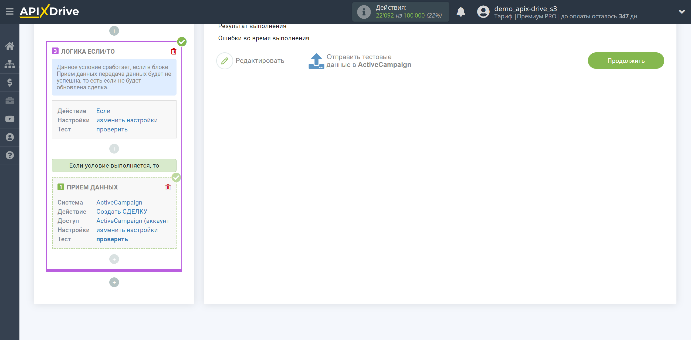The height and width of the screenshot is (340, 691).
Task: Click the Тест label in Прием данных
Action: 64,239
